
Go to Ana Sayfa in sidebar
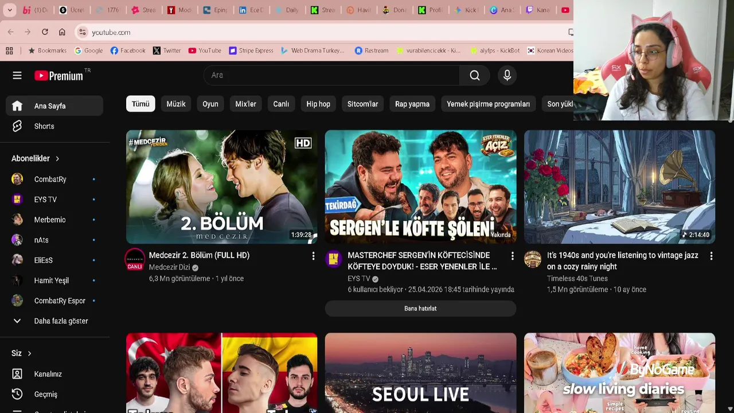(x=54, y=106)
